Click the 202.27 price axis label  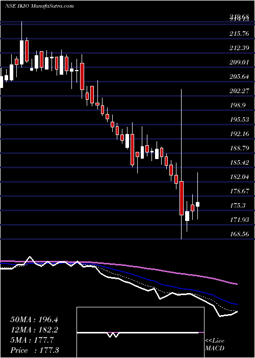point(239,91)
